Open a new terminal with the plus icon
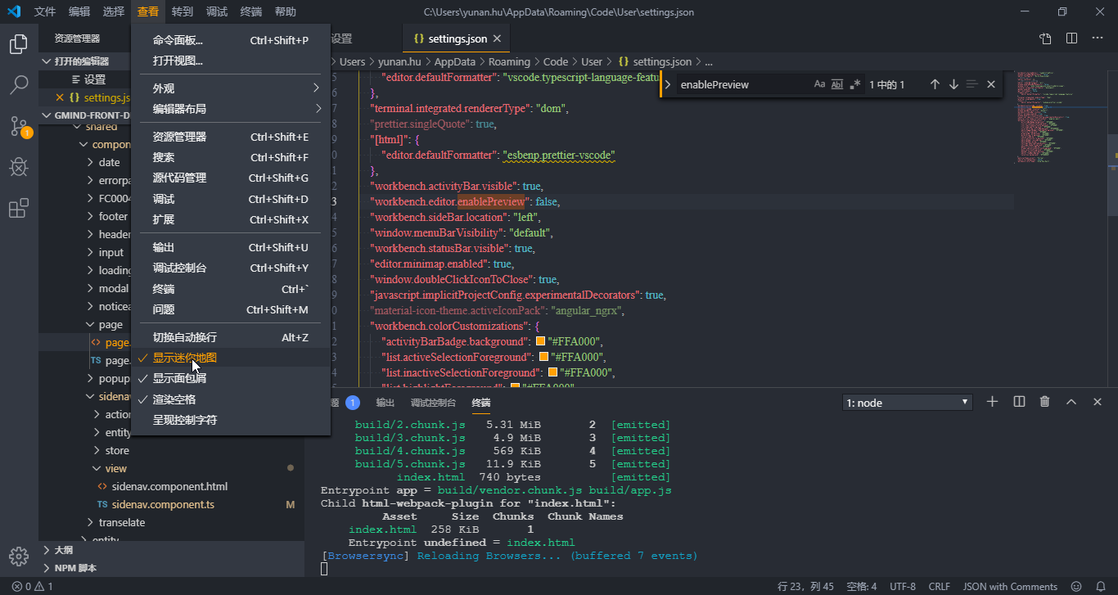 pyautogui.click(x=991, y=401)
